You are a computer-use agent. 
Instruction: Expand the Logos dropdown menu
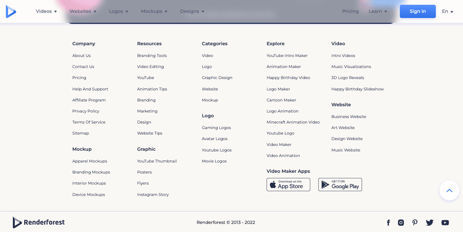click(x=119, y=11)
